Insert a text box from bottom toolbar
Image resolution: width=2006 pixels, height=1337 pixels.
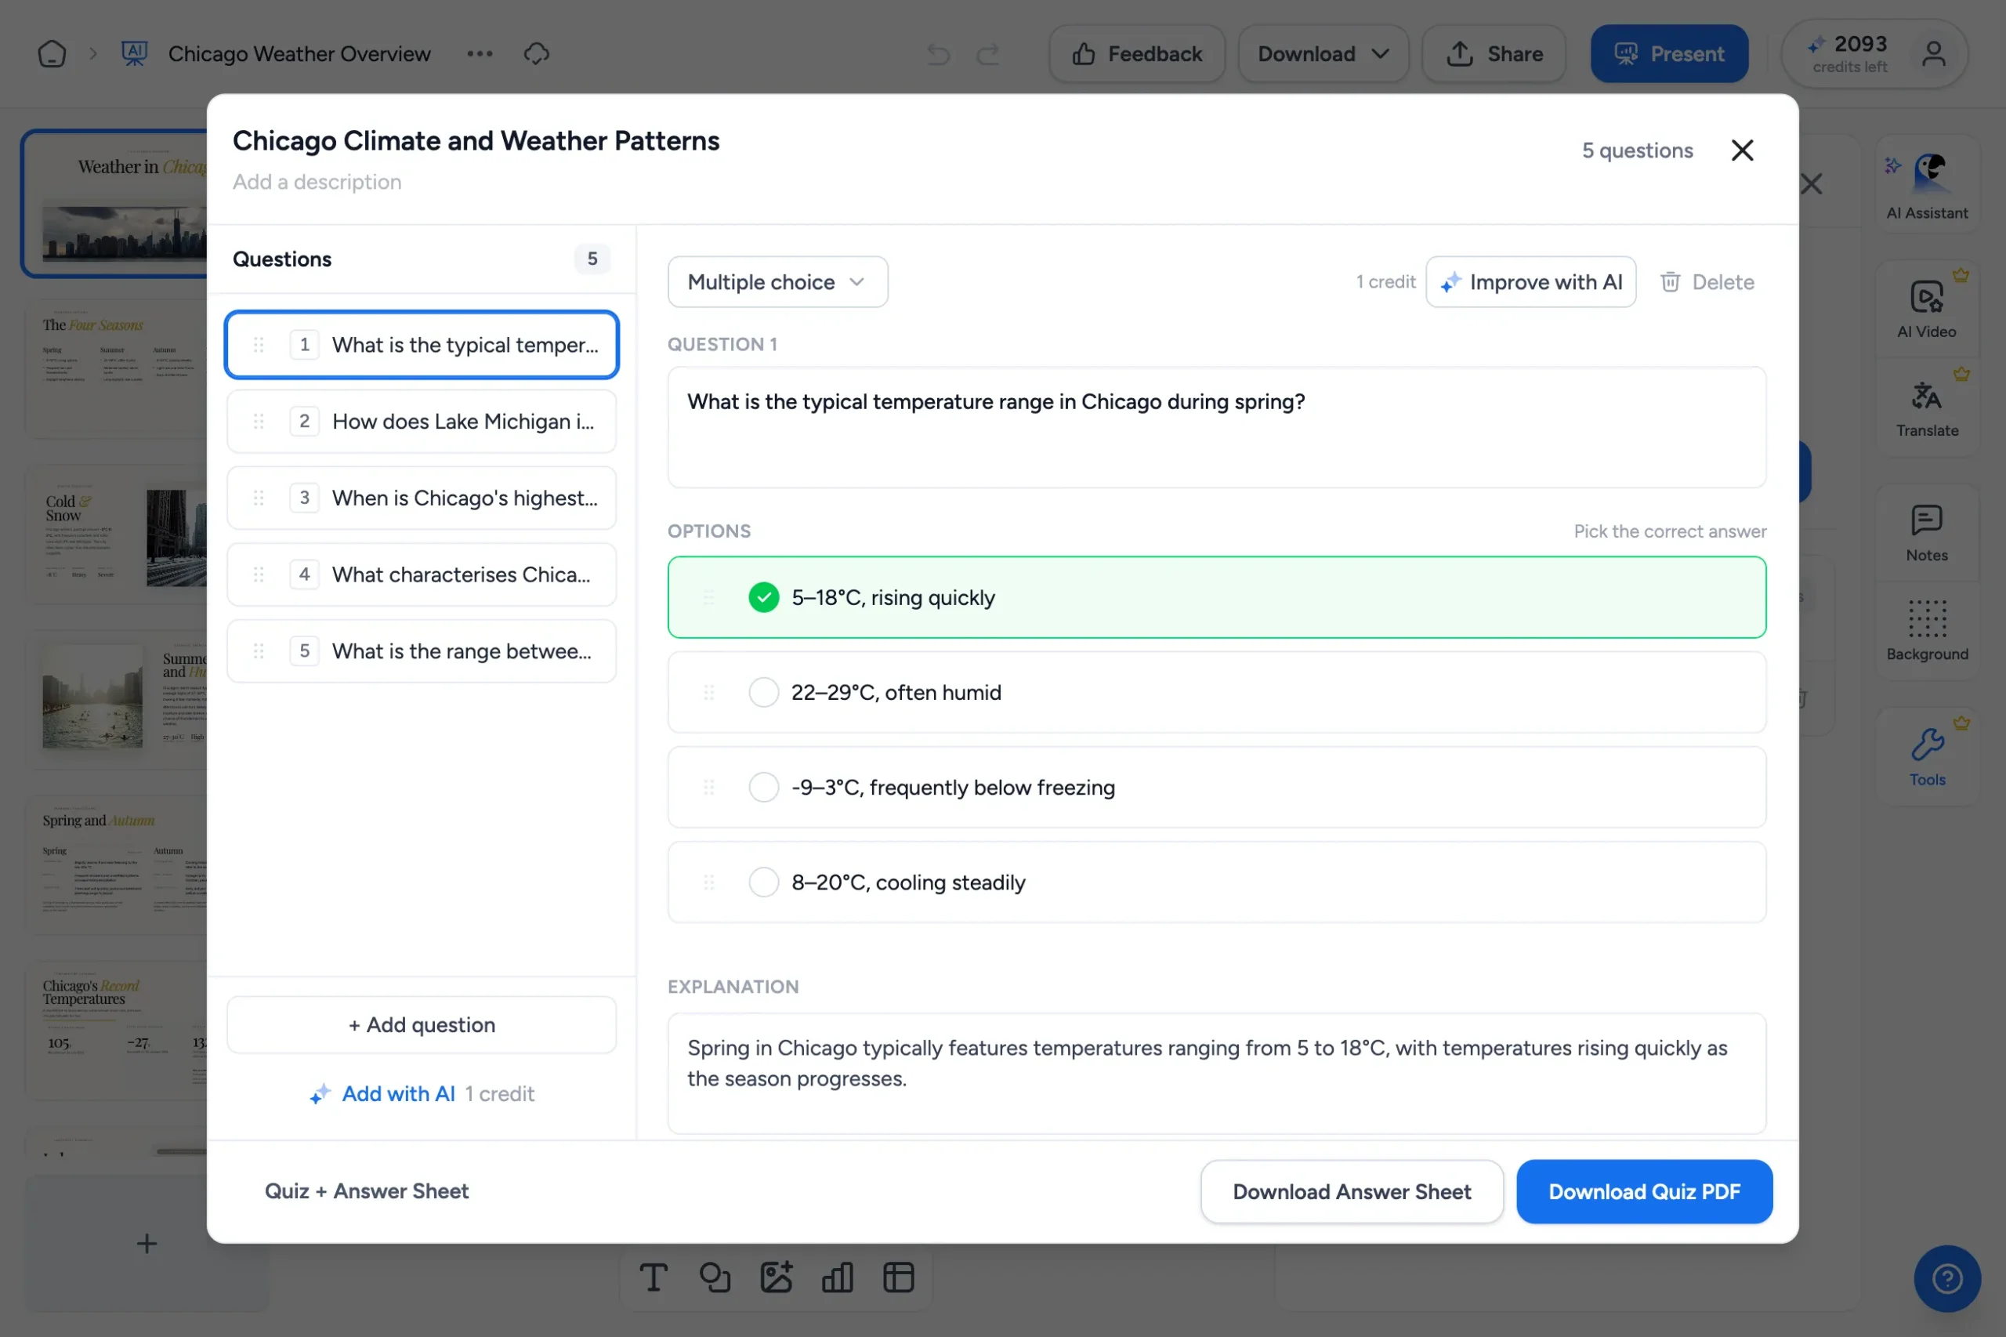(653, 1277)
